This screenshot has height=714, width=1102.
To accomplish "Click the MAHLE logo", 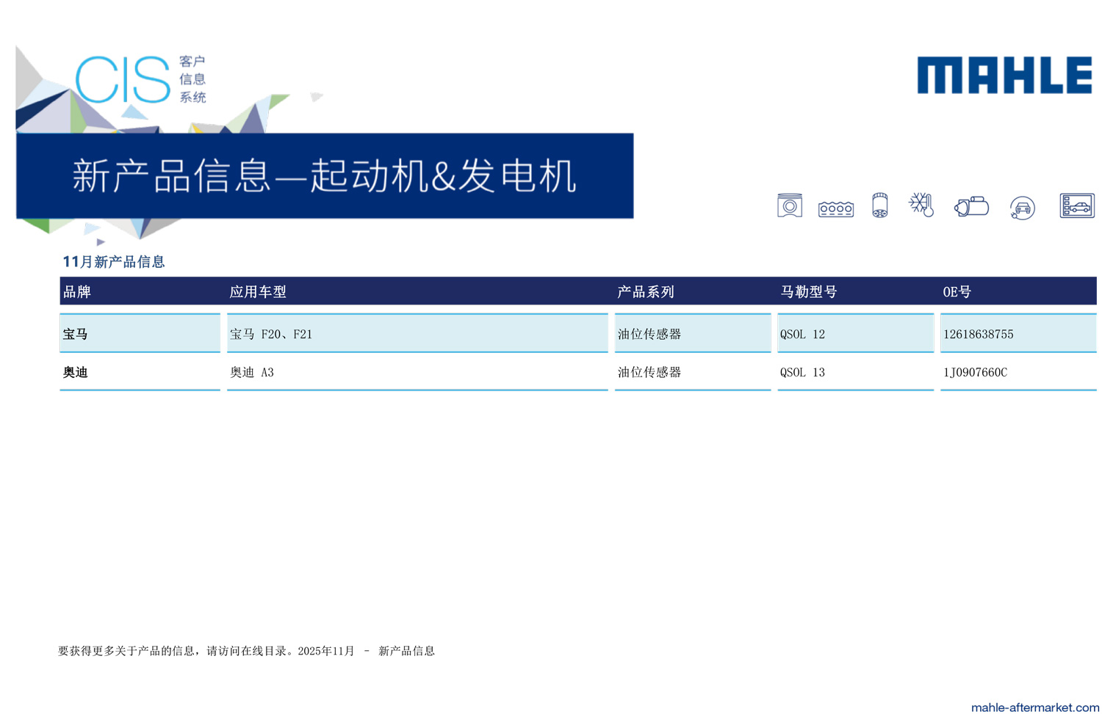I will 1004,76.
